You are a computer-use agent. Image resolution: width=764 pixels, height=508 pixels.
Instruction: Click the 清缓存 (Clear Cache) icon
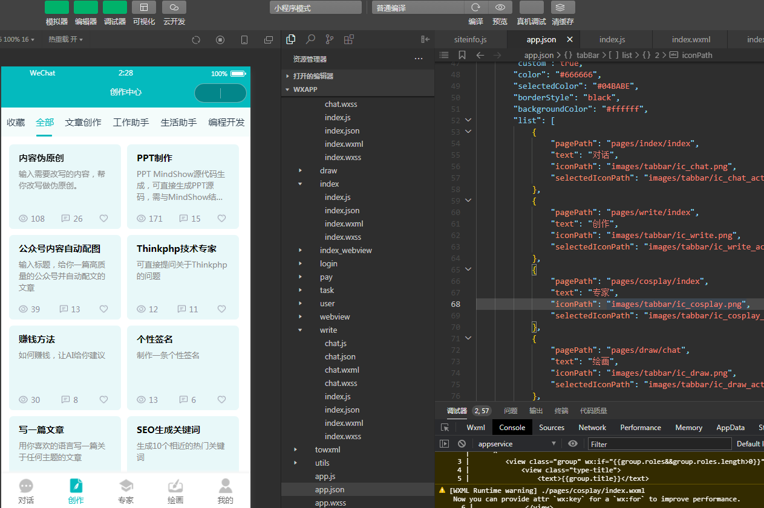[562, 8]
